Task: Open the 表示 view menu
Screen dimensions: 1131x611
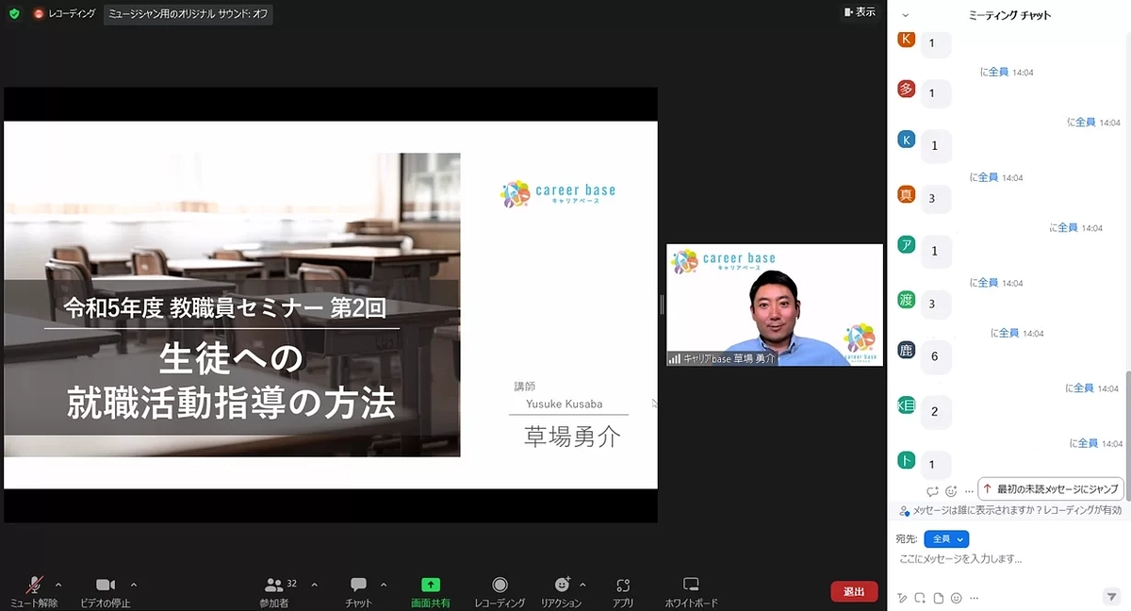Action: (861, 11)
